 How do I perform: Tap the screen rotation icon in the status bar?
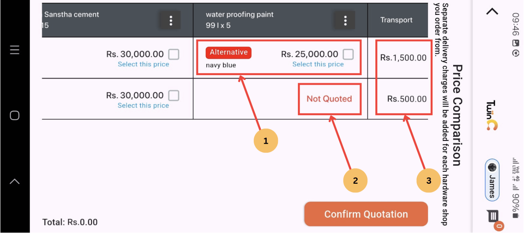pyautogui.click(x=516, y=52)
